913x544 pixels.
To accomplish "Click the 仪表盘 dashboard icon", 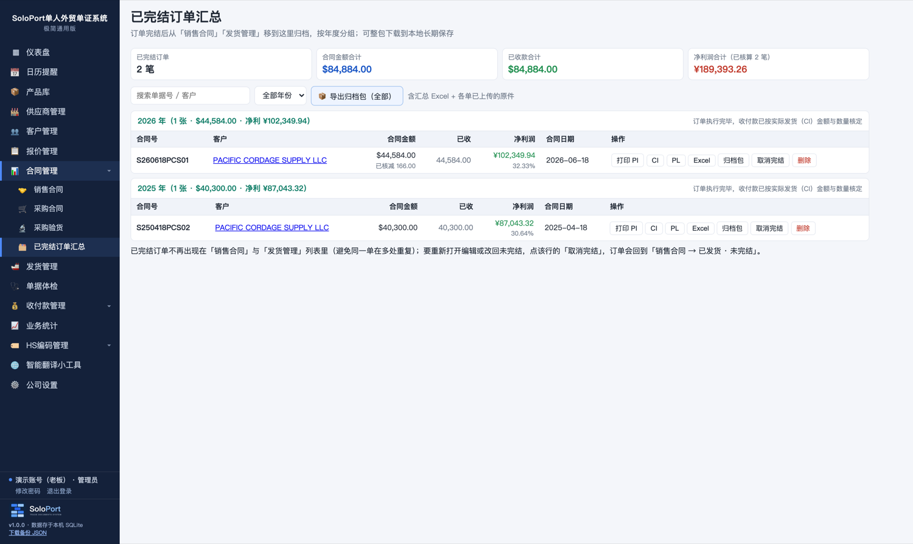I will coord(15,52).
